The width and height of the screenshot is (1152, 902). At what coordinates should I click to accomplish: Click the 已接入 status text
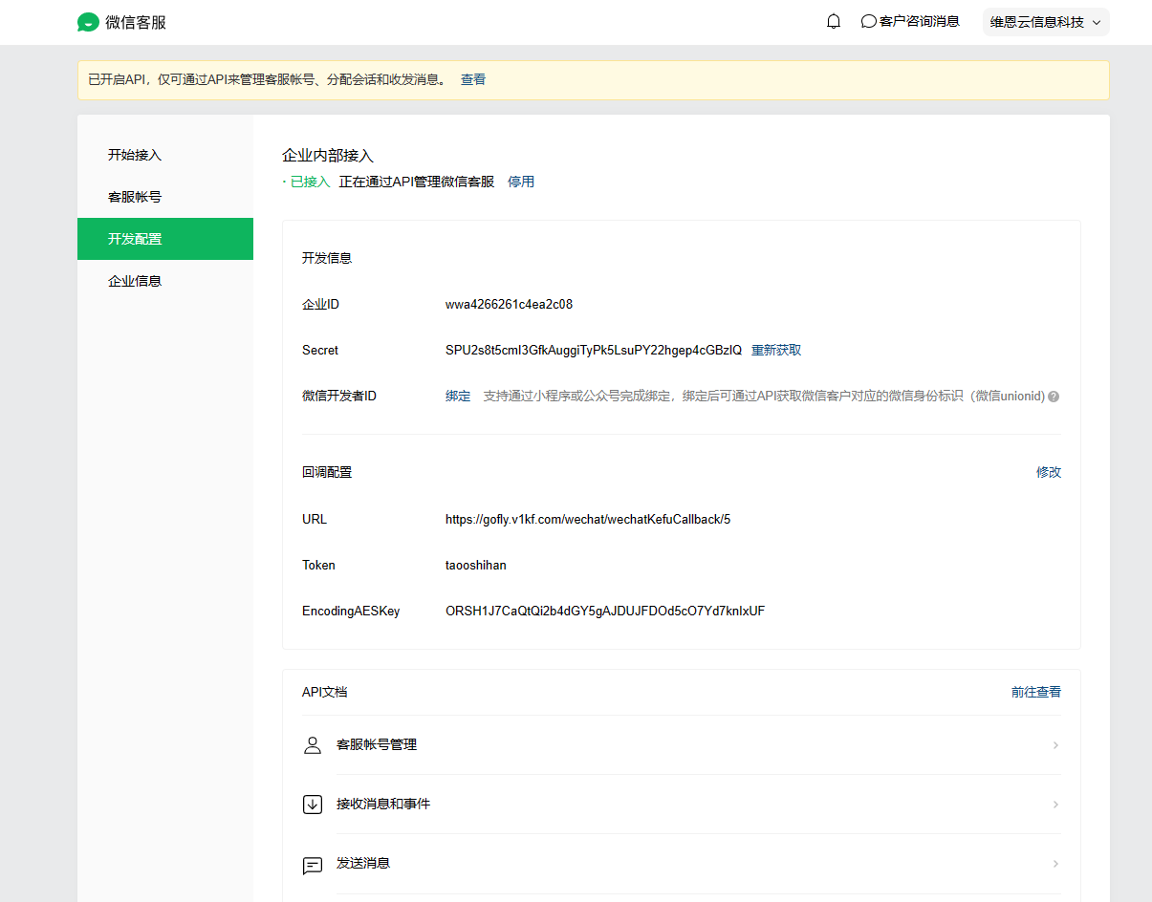(x=310, y=182)
